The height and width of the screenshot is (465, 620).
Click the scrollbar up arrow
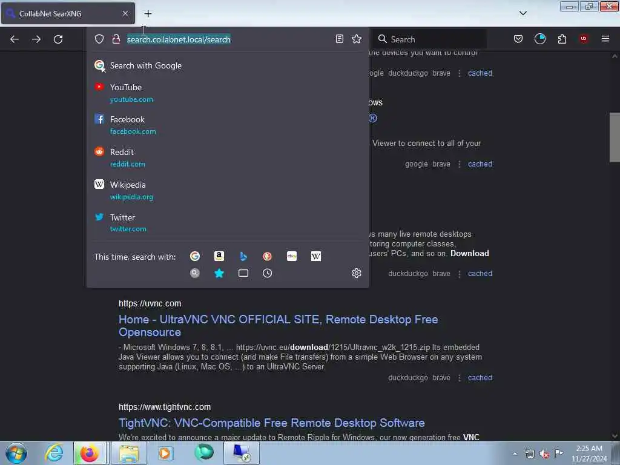(615, 56)
